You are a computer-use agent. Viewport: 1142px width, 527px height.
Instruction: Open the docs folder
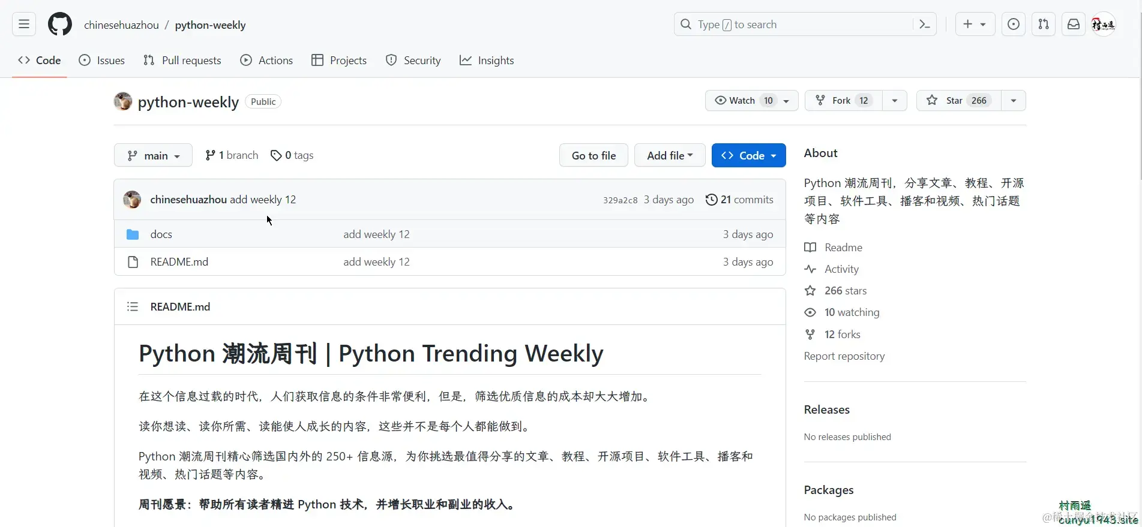[161, 234]
